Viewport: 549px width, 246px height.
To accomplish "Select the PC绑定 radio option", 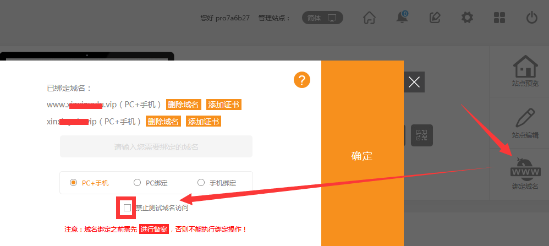I will tap(137, 183).
